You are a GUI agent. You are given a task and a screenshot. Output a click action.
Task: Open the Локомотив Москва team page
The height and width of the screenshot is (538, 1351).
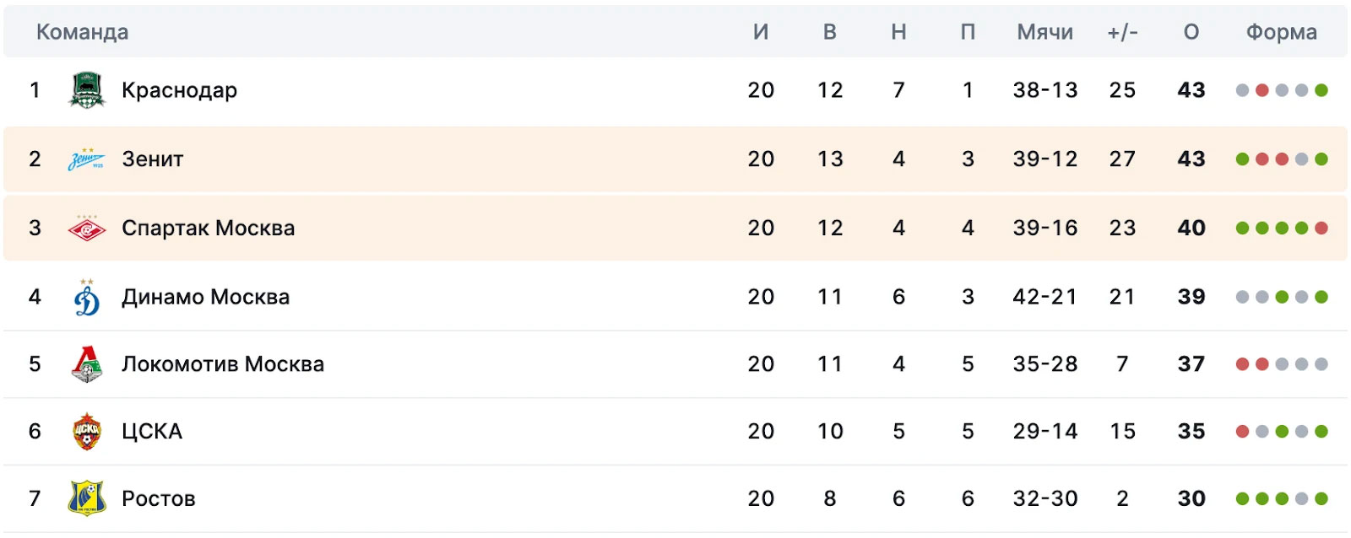[x=223, y=364]
